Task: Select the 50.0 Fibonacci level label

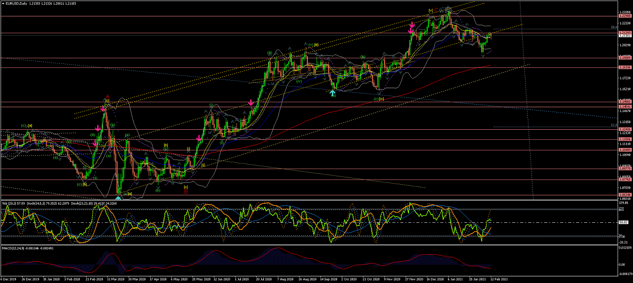Action: click(x=614, y=27)
